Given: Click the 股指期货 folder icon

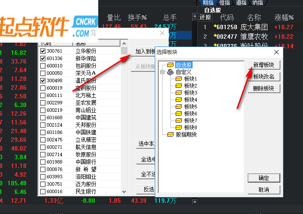Looking at the screenshot, I should tap(170, 134).
